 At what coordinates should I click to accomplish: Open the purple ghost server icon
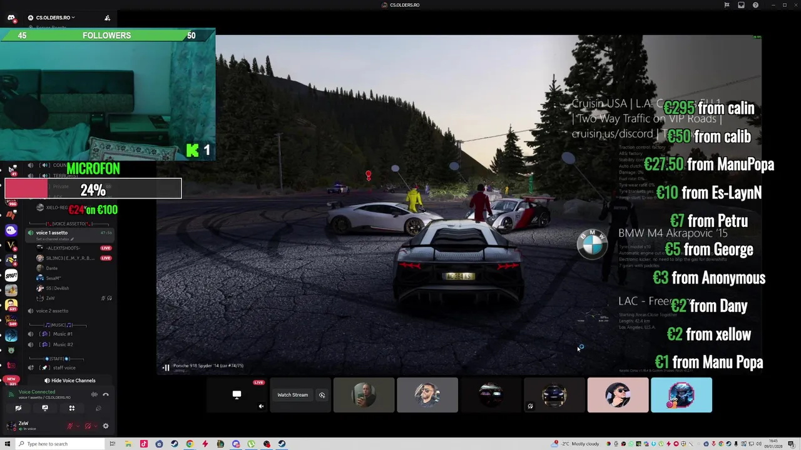(x=11, y=230)
